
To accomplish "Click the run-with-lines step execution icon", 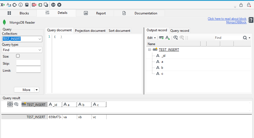I will 53,5.
